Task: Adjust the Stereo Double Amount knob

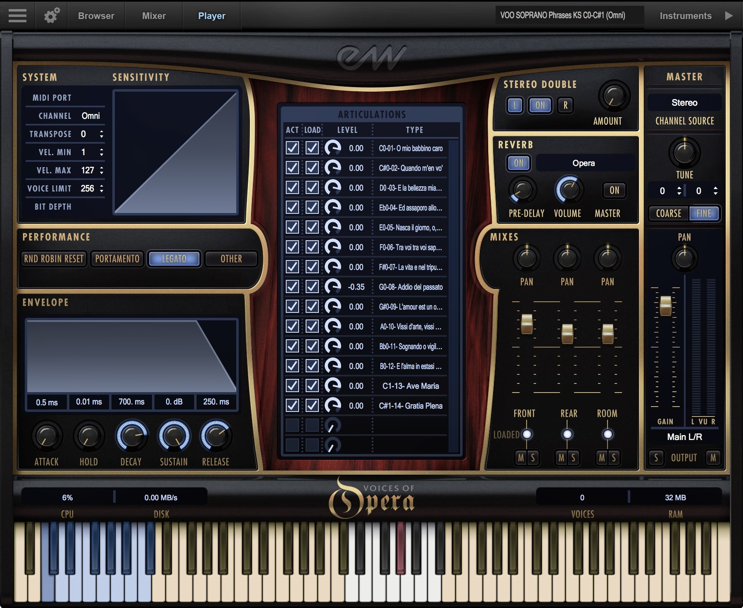Action: (x=614, y=96)
